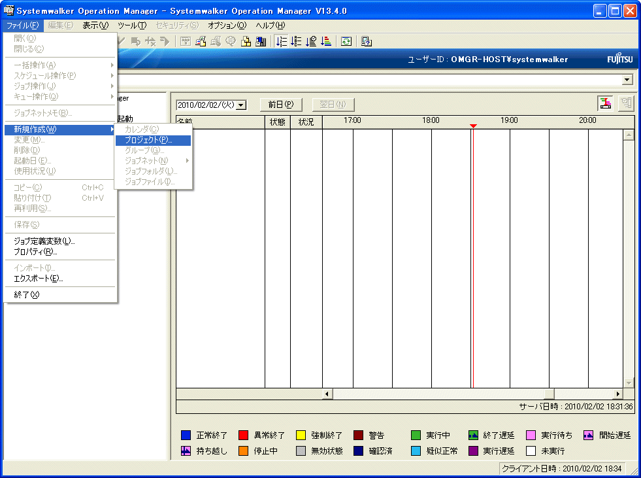
Task: Click the timeline horizontal scrollbar left arrow
Action: coord(327,394)
